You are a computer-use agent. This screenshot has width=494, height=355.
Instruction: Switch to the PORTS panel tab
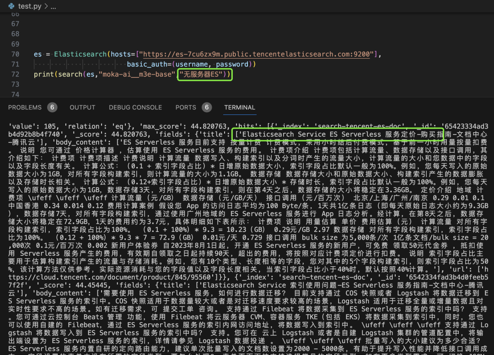(x=186, y=108)
